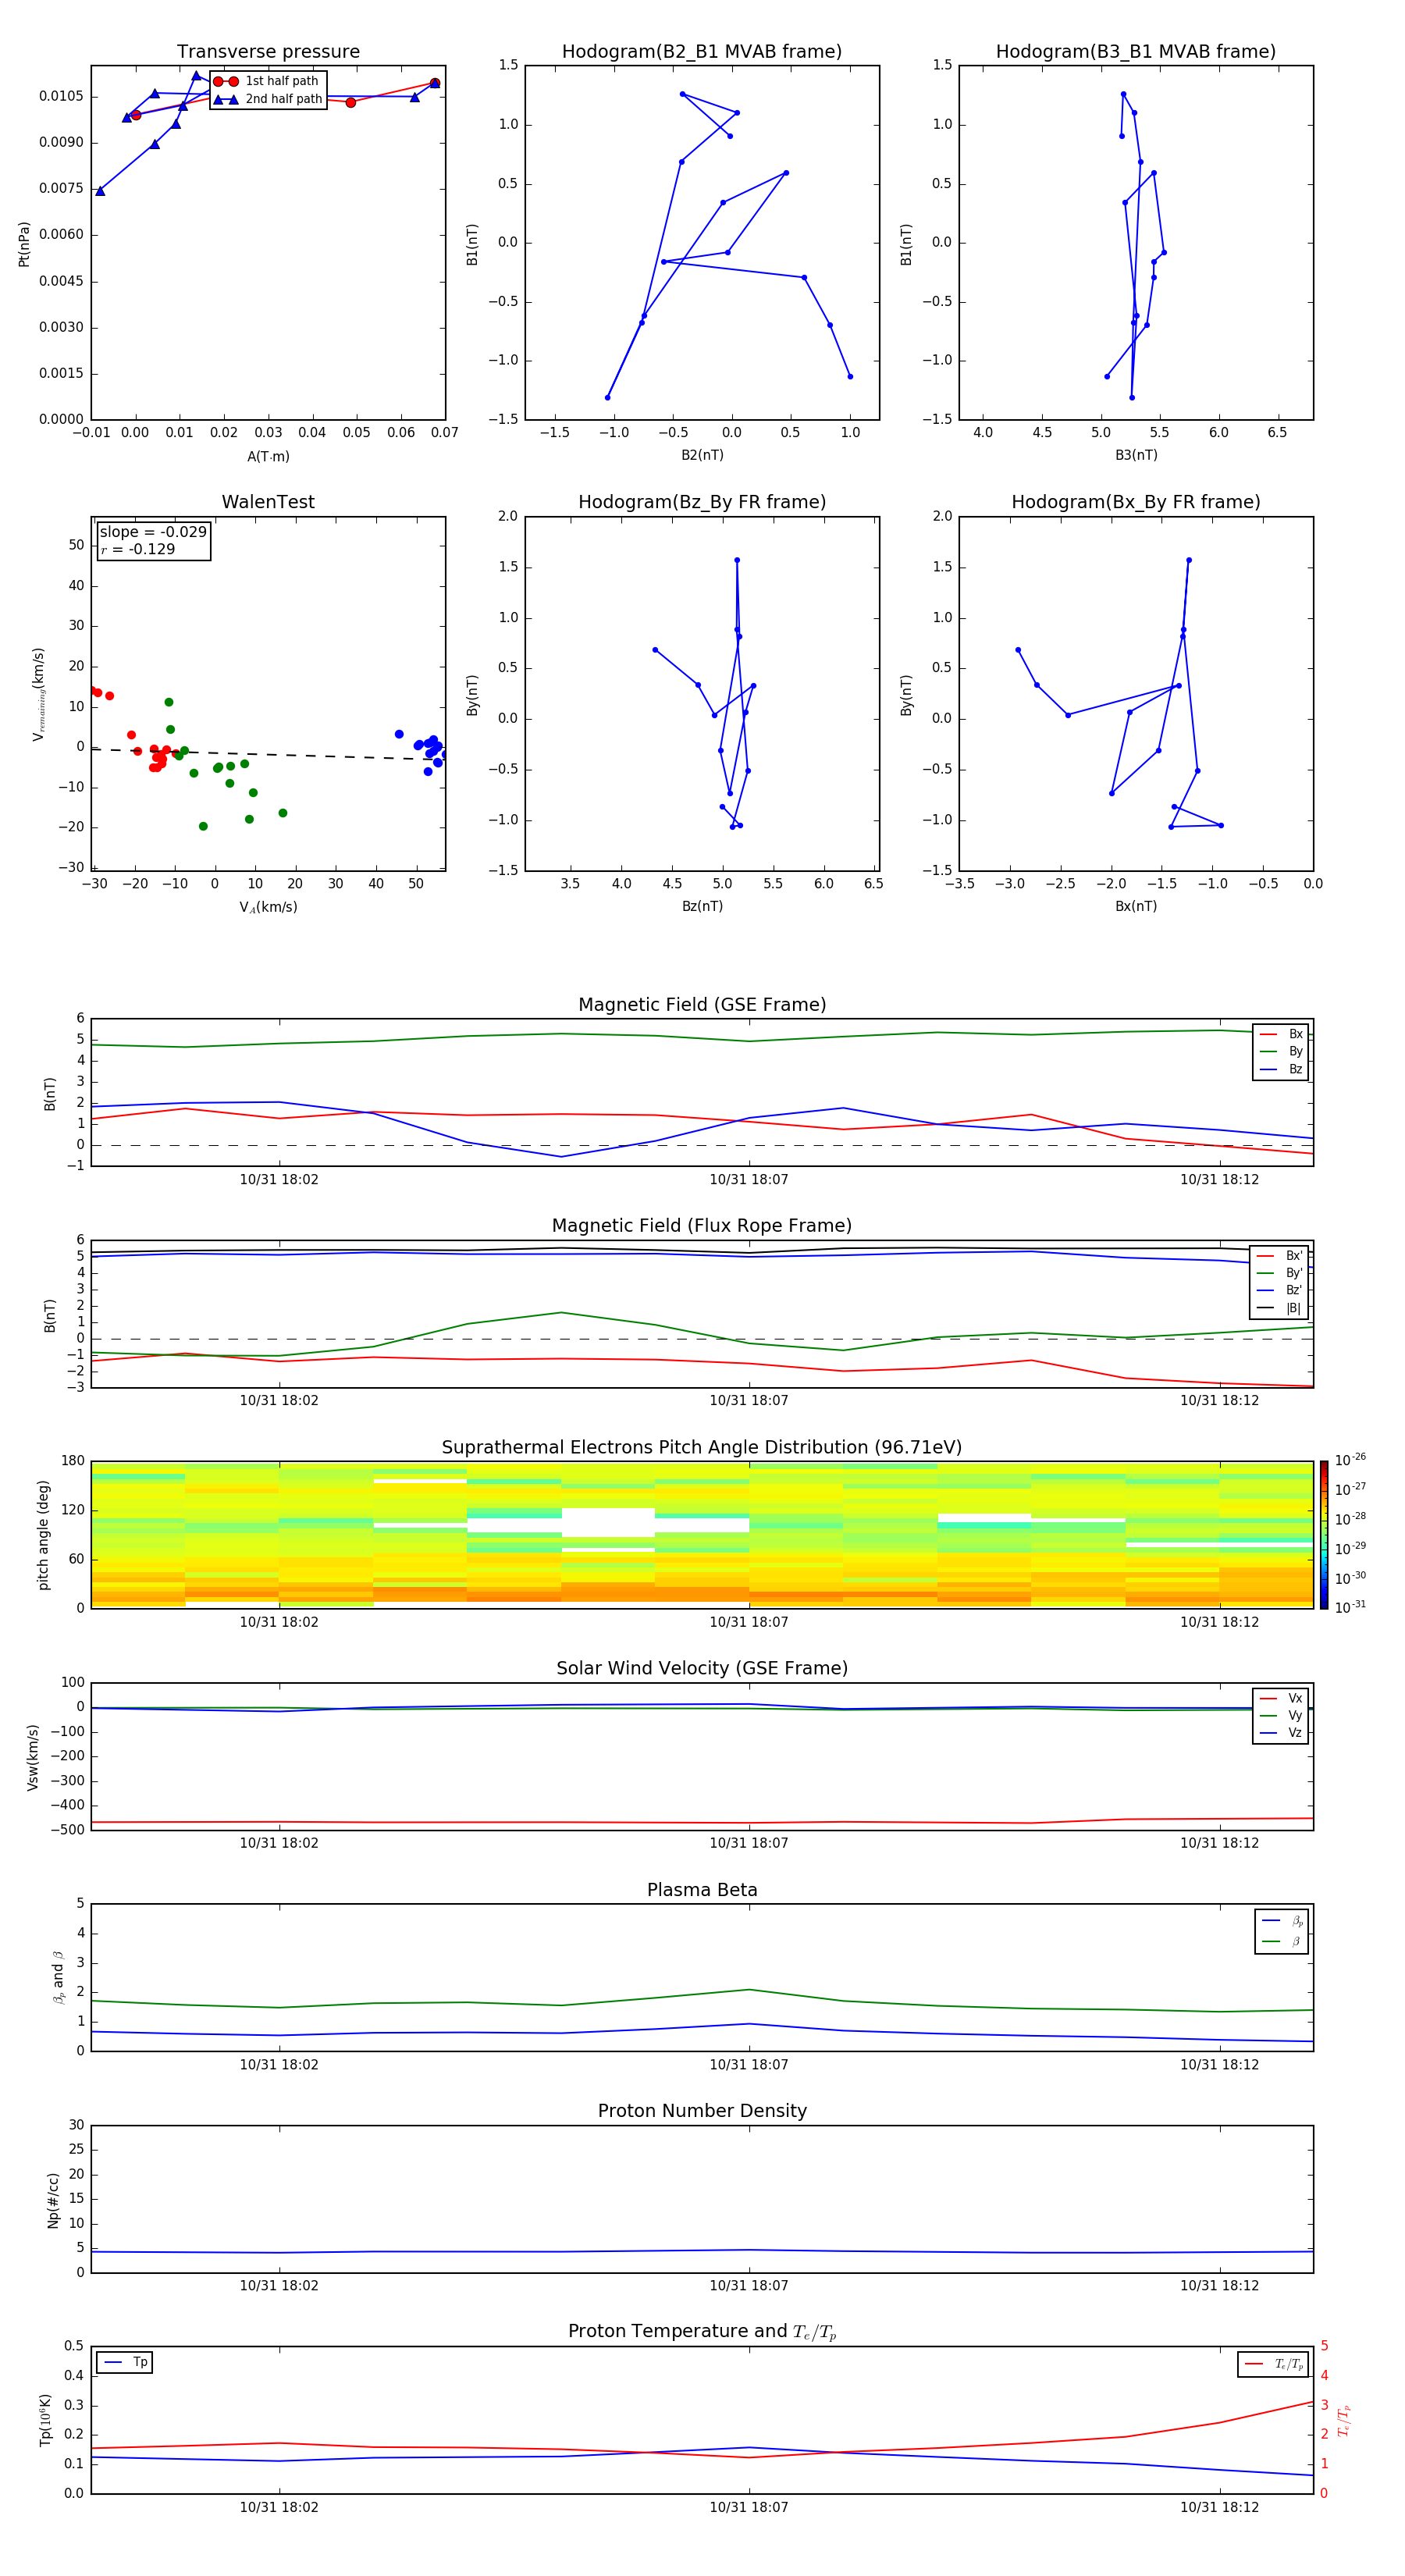The image size is (1405, 2576).
Task: Click the "Magnetic Field (GSE Frame)" title
Action: pos(702,1005)
